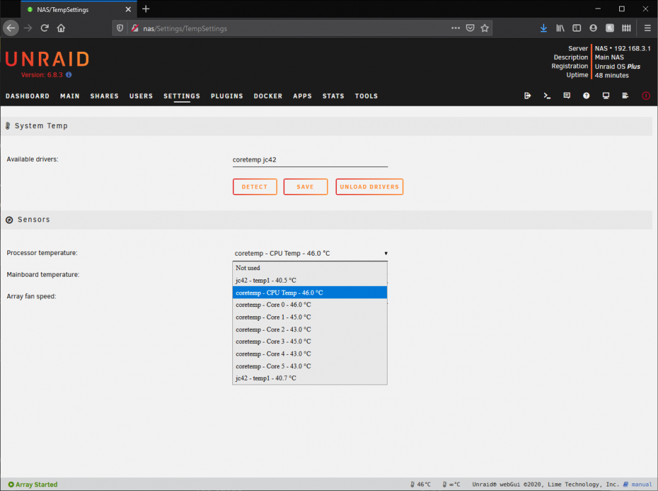Screen dimensions: 658x491
Task: Open the Tools menu
Action: click(x=367, y=96)
